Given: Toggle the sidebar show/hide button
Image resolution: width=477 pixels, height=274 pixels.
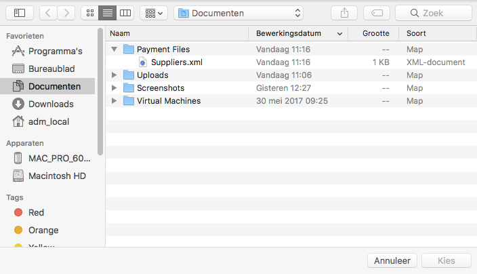Looking at the screenshot, I should [19, 13].
